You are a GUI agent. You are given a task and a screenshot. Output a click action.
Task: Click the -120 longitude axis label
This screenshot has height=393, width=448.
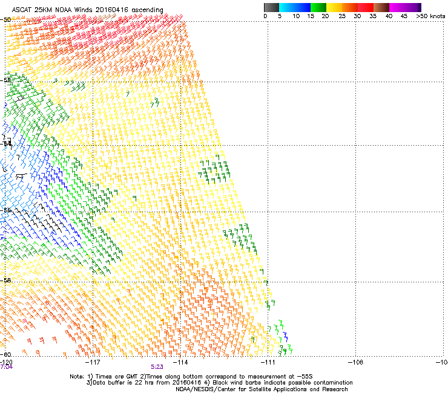pyautogui.click(x=6, y=362)
